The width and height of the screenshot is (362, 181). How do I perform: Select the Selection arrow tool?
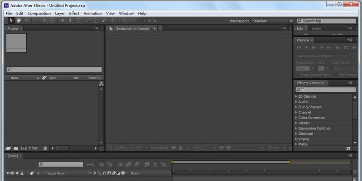tap(11, 20)
